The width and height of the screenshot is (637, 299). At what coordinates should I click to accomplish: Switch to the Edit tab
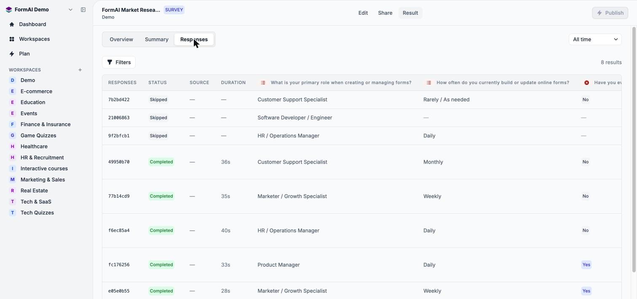coord(363,13)
